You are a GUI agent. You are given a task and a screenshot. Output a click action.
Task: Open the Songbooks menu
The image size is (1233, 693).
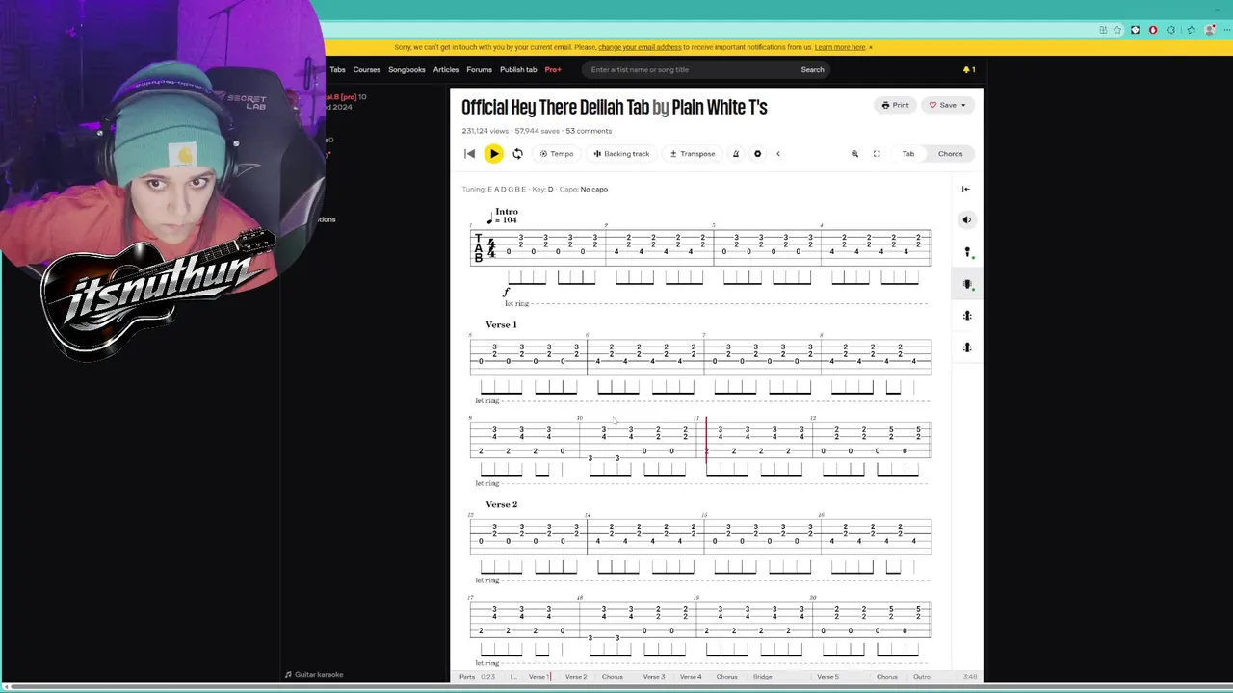(x=407, y=69)
